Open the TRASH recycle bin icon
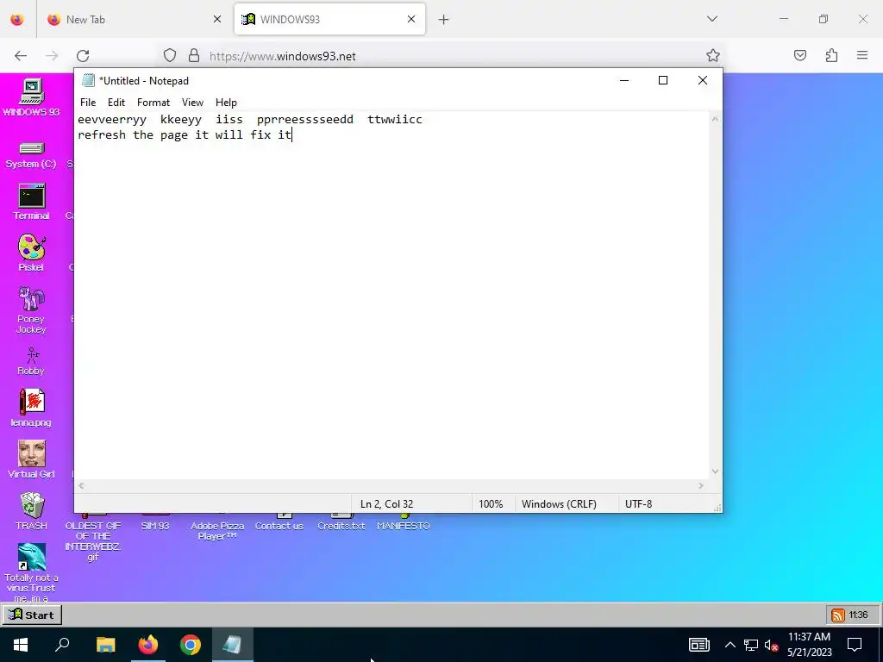The image size is (883, 662). pyautogui.click(x=32, y=510)
